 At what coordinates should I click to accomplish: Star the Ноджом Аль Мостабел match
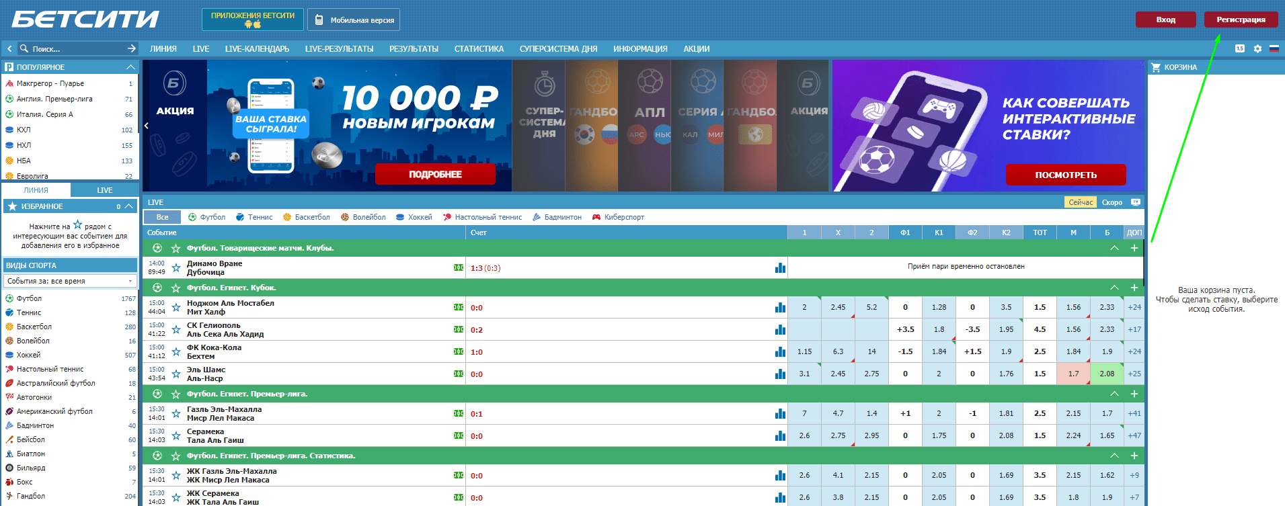[176, 307]
